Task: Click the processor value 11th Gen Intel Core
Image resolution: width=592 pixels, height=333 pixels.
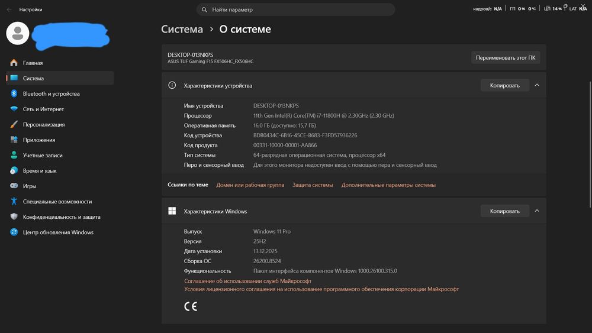Action: (324, 115)
